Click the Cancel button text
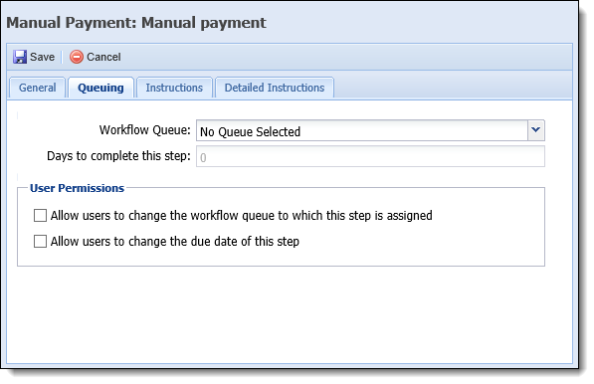 click(x=103, y=57)
